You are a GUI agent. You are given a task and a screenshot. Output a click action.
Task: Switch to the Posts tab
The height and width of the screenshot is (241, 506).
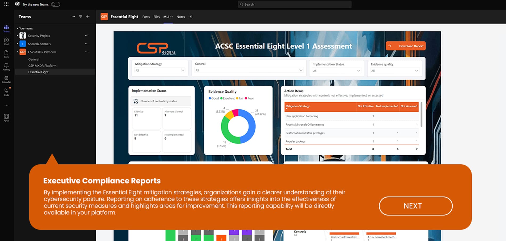click(x=146, y=17)
